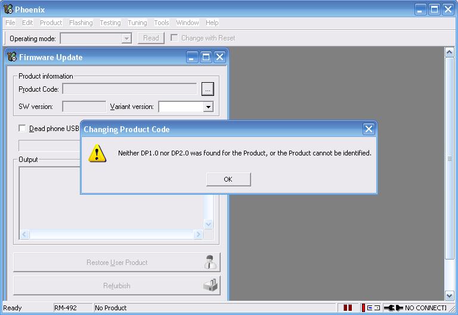Click Output scroll down arrow
This screenshot has height=315, width=458.
tap(208, 224)
